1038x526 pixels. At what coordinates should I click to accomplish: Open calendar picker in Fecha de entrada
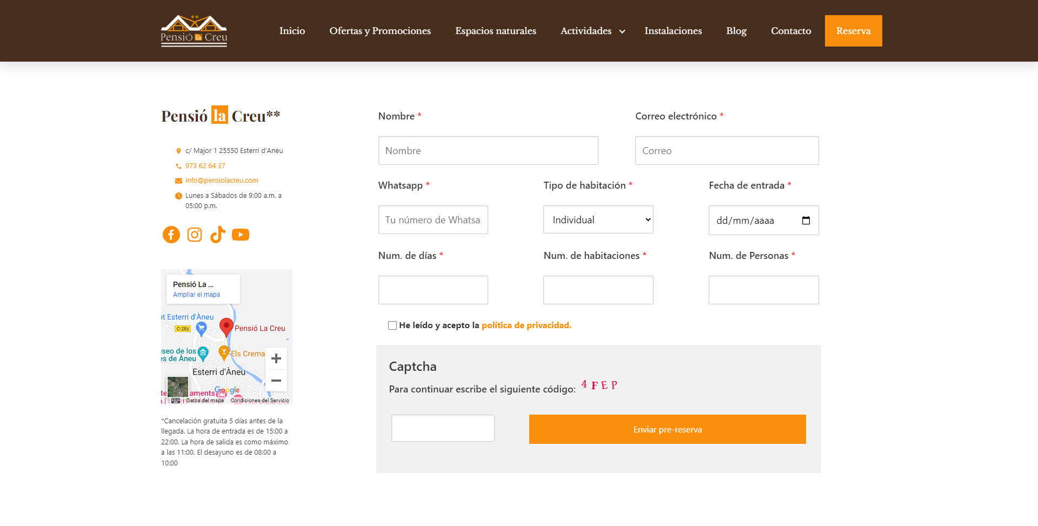coord(806,221)
